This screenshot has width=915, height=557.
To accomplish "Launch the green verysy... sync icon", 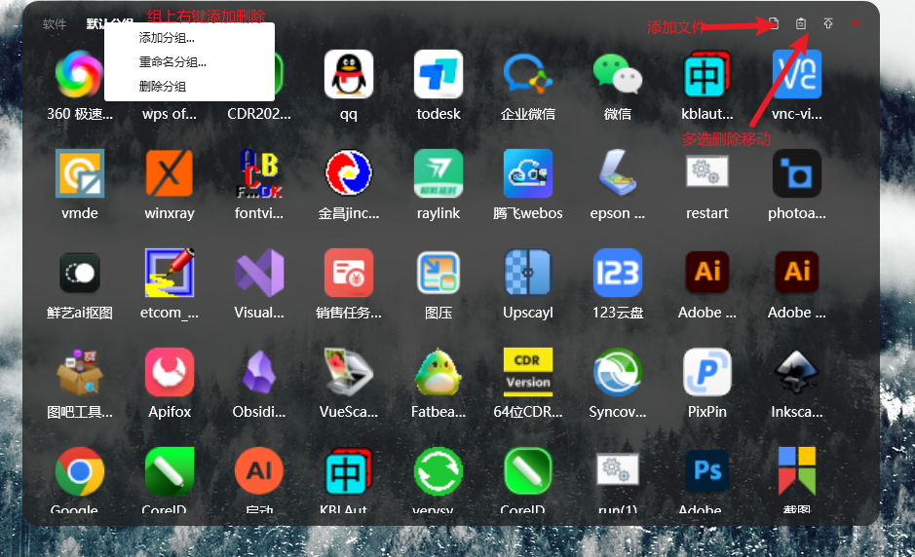I will [x=438, y=471].
